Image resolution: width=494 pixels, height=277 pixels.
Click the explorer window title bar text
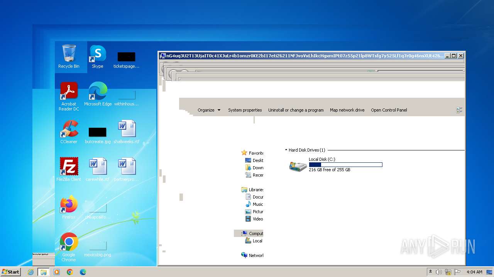point(305,56)
